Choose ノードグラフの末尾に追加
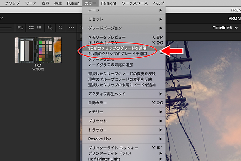Screen dimensions: 241x161 111,65
